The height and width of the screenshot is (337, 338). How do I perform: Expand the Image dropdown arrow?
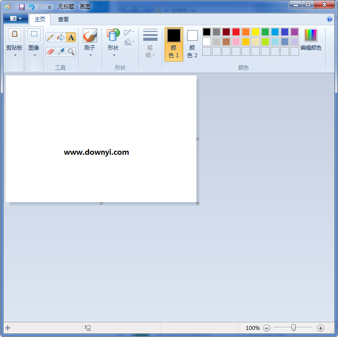click(35, 55)
